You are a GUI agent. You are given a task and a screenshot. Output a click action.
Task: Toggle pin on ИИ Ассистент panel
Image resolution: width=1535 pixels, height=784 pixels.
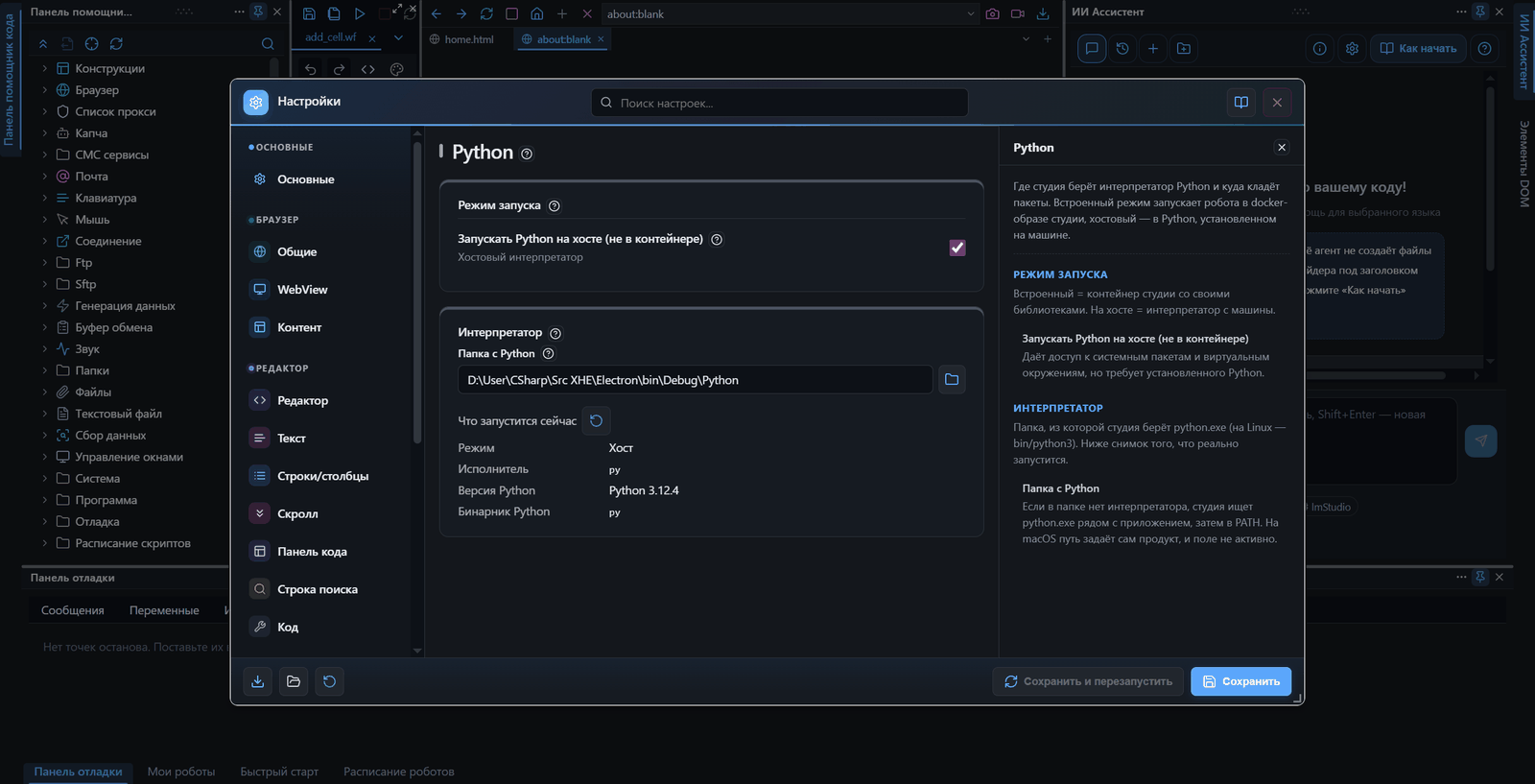coord(1480,12)
